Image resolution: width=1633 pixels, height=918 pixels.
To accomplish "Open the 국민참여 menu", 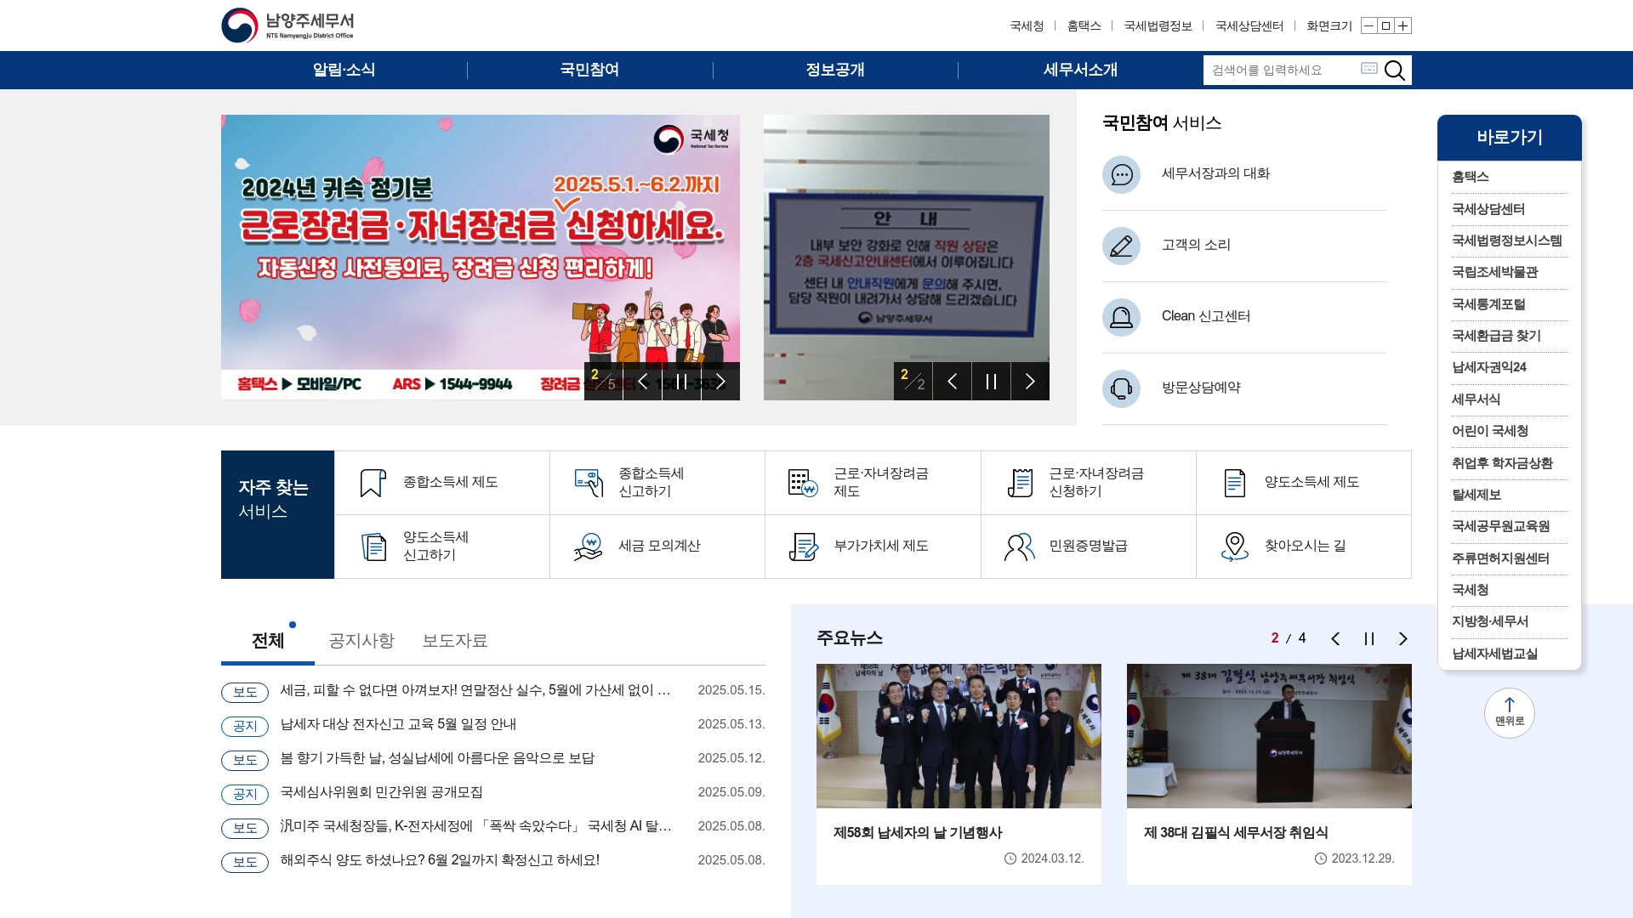I will click(x=589, y=70).
